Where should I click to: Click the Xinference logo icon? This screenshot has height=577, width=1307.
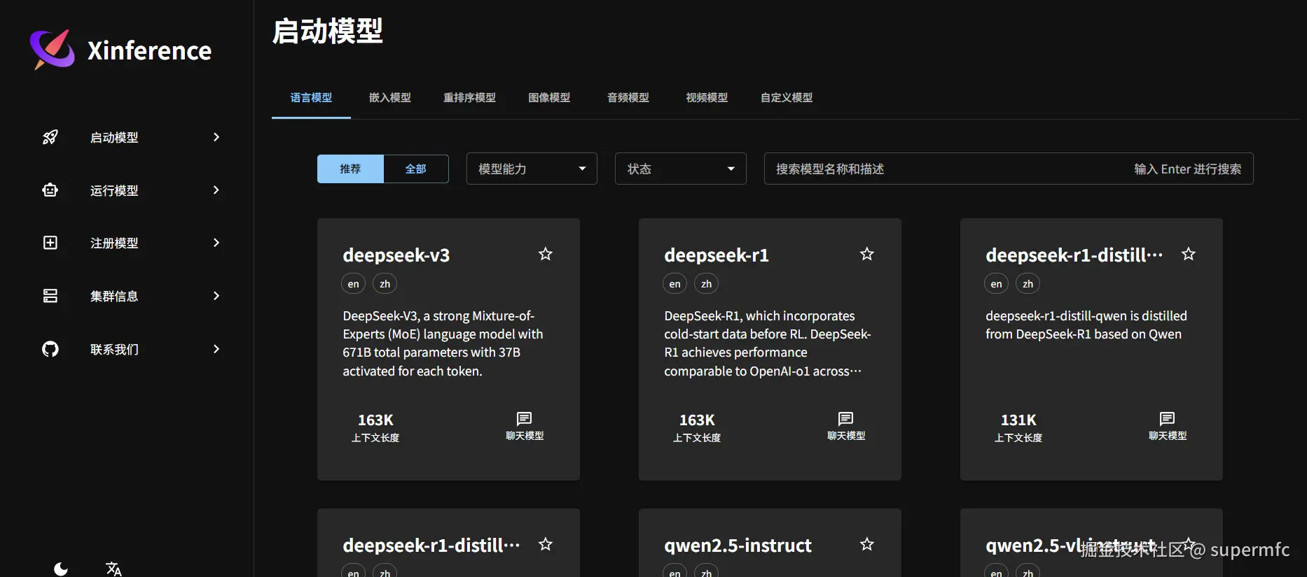click(52, 49)
